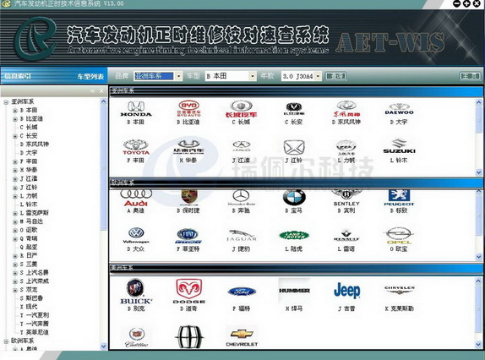485x360 pixels.
Task: Collapse the 亚洲车系 tree root node
Action: 6,101
